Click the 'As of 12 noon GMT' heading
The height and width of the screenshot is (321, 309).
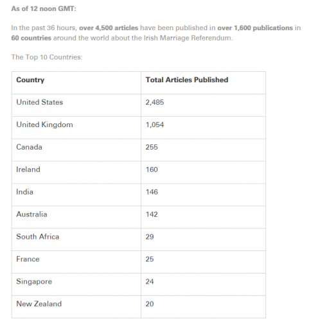44,8
